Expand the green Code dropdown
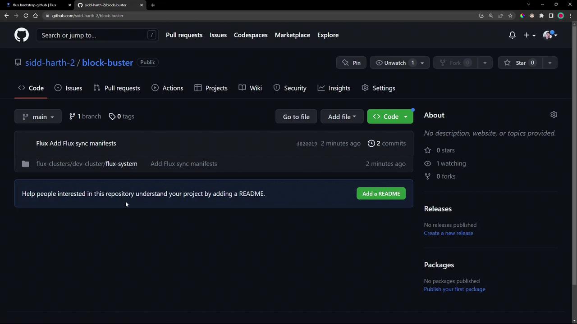Screen dimensions: 577x324 coord(390,117)
